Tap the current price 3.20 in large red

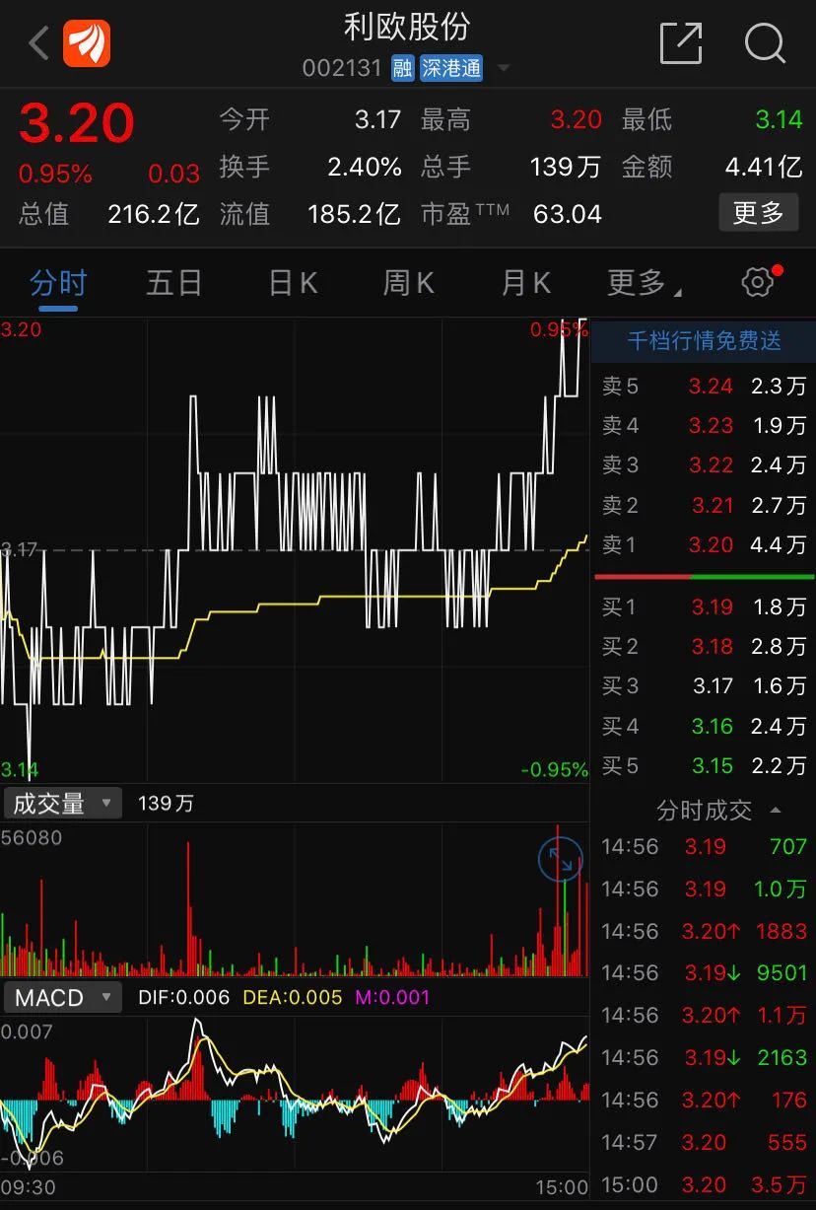tap(76, 123)
